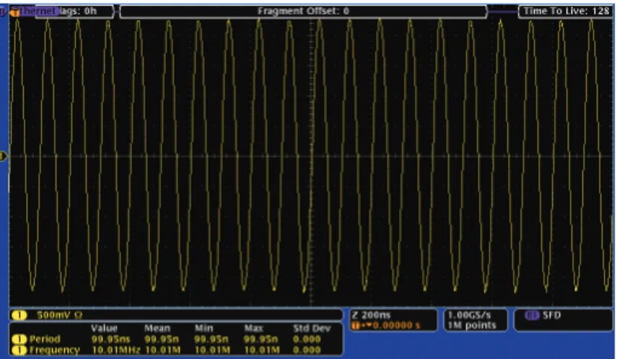Image resolution: width=617 pixels, height=359 pixels.
Task: Click the 1M points record length readout
Action: tap(472, 325)
